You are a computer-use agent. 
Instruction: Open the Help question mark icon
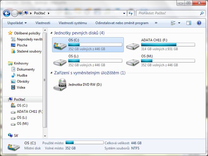click(x=199, y=23)
